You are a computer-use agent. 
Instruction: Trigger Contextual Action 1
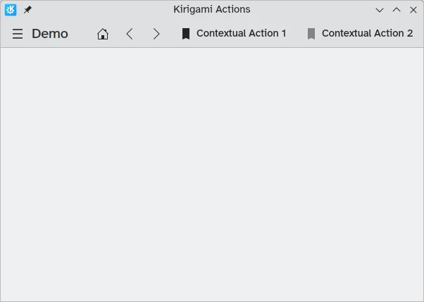pyautogui.click(x=234, y=34)
